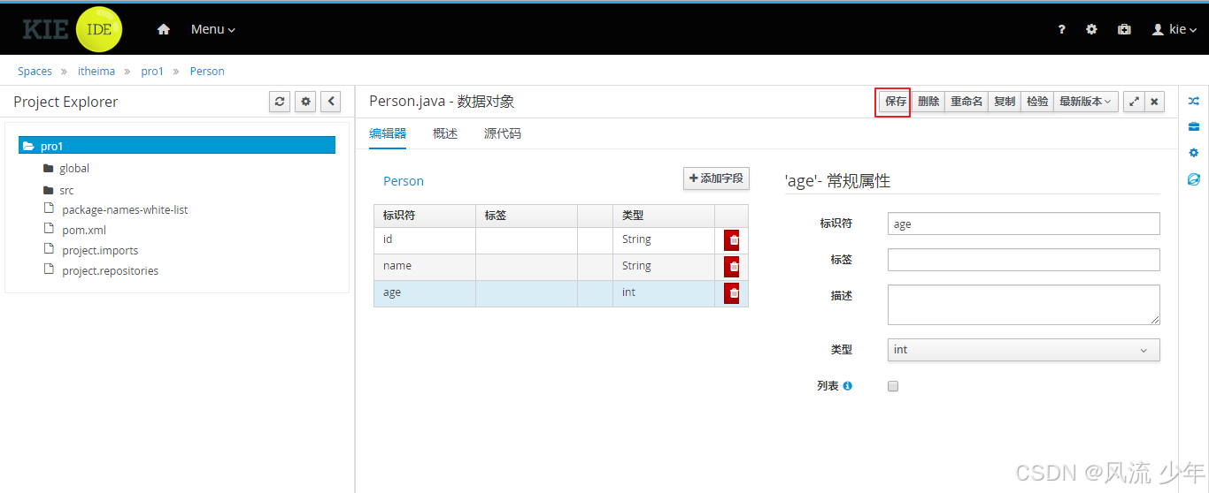Navigate to pro1 breadcrumb
Image resolution: width=1209 pixels, height=493 pixels.
click(x=152, y=72)
